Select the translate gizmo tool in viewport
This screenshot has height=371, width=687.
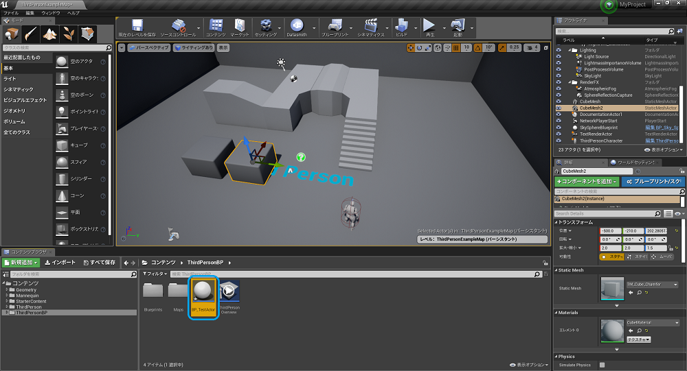pyautogui.click(x=411, y=48)
